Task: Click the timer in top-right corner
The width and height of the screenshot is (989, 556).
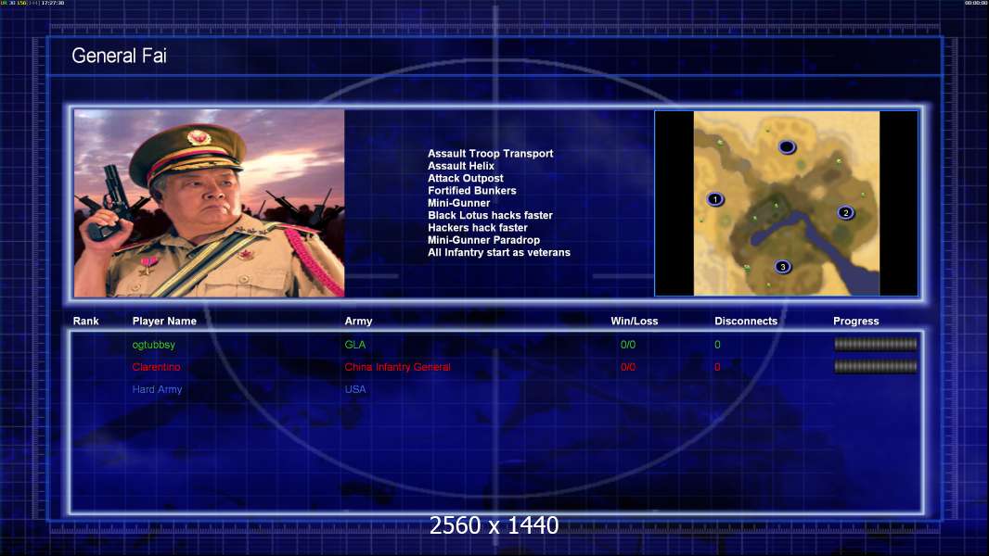Action: coord(976,3)
